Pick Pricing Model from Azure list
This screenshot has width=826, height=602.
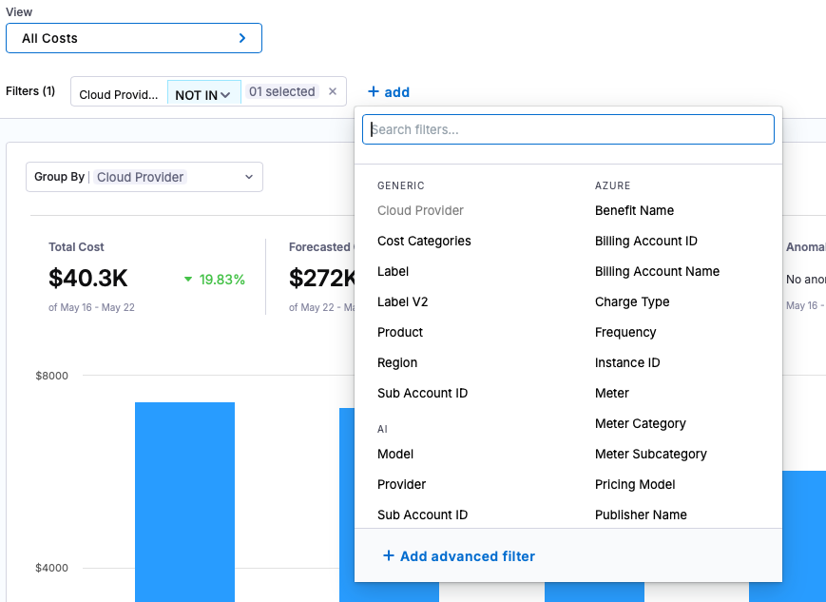[x=635, y=484]
